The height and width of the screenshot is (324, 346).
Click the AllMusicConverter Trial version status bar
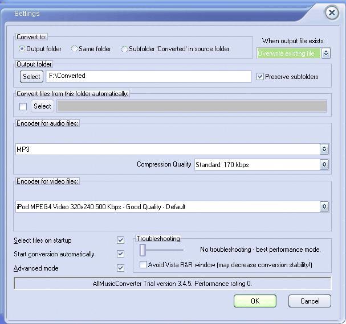pyautogui.click(x=172, y=284)
